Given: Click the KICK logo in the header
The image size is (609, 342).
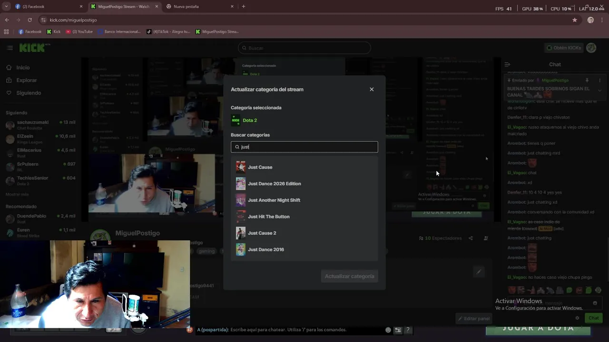Looking at the screenshot, I should tap(32, 47).
